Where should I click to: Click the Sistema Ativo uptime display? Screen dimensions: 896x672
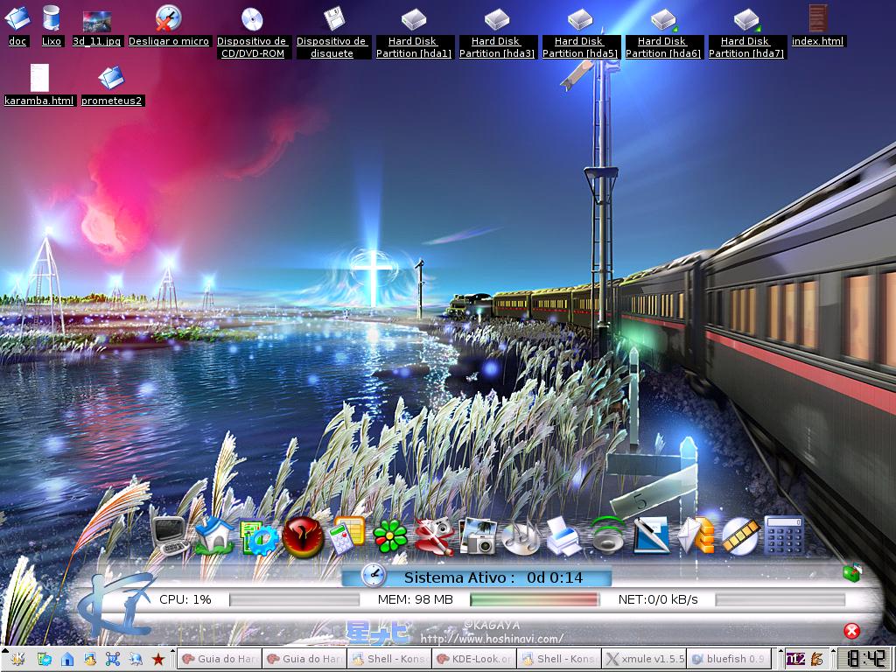coord(493,577)
